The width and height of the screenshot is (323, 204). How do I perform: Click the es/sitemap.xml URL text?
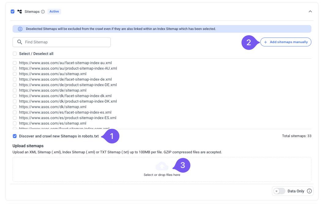click(53, 123)
